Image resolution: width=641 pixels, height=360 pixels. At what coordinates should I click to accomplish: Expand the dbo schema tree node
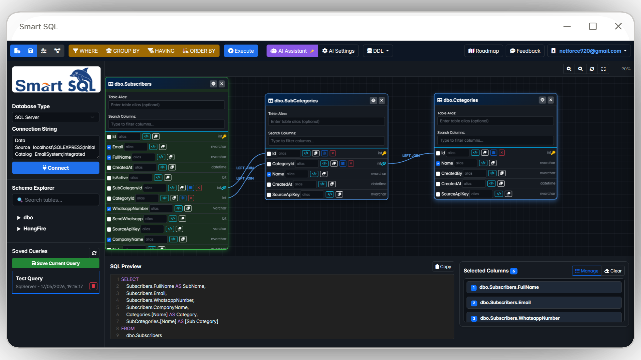19,218
